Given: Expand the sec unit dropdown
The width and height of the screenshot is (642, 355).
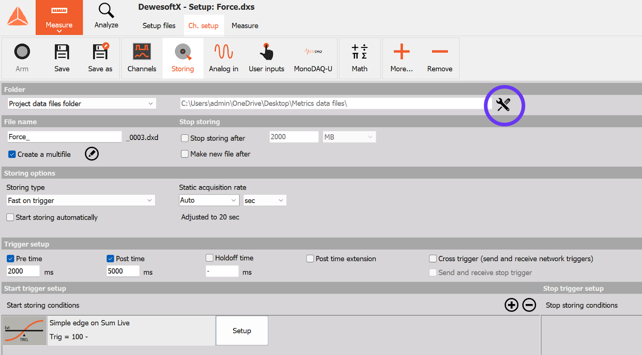Looking at the screenshot, I should point(265,201).
